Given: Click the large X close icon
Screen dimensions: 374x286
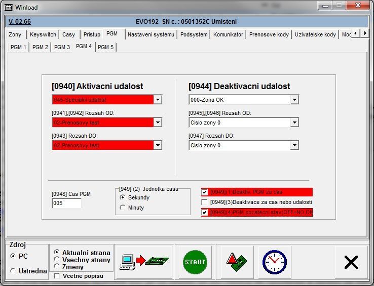Looking at the screenshot, I should (351, 262).
